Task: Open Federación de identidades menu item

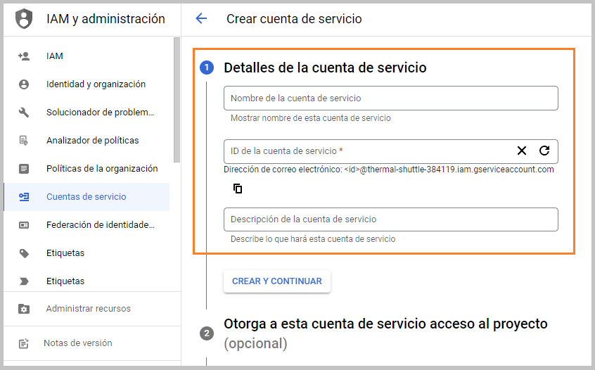Action: pyautogui.click(x=87, y=224)
